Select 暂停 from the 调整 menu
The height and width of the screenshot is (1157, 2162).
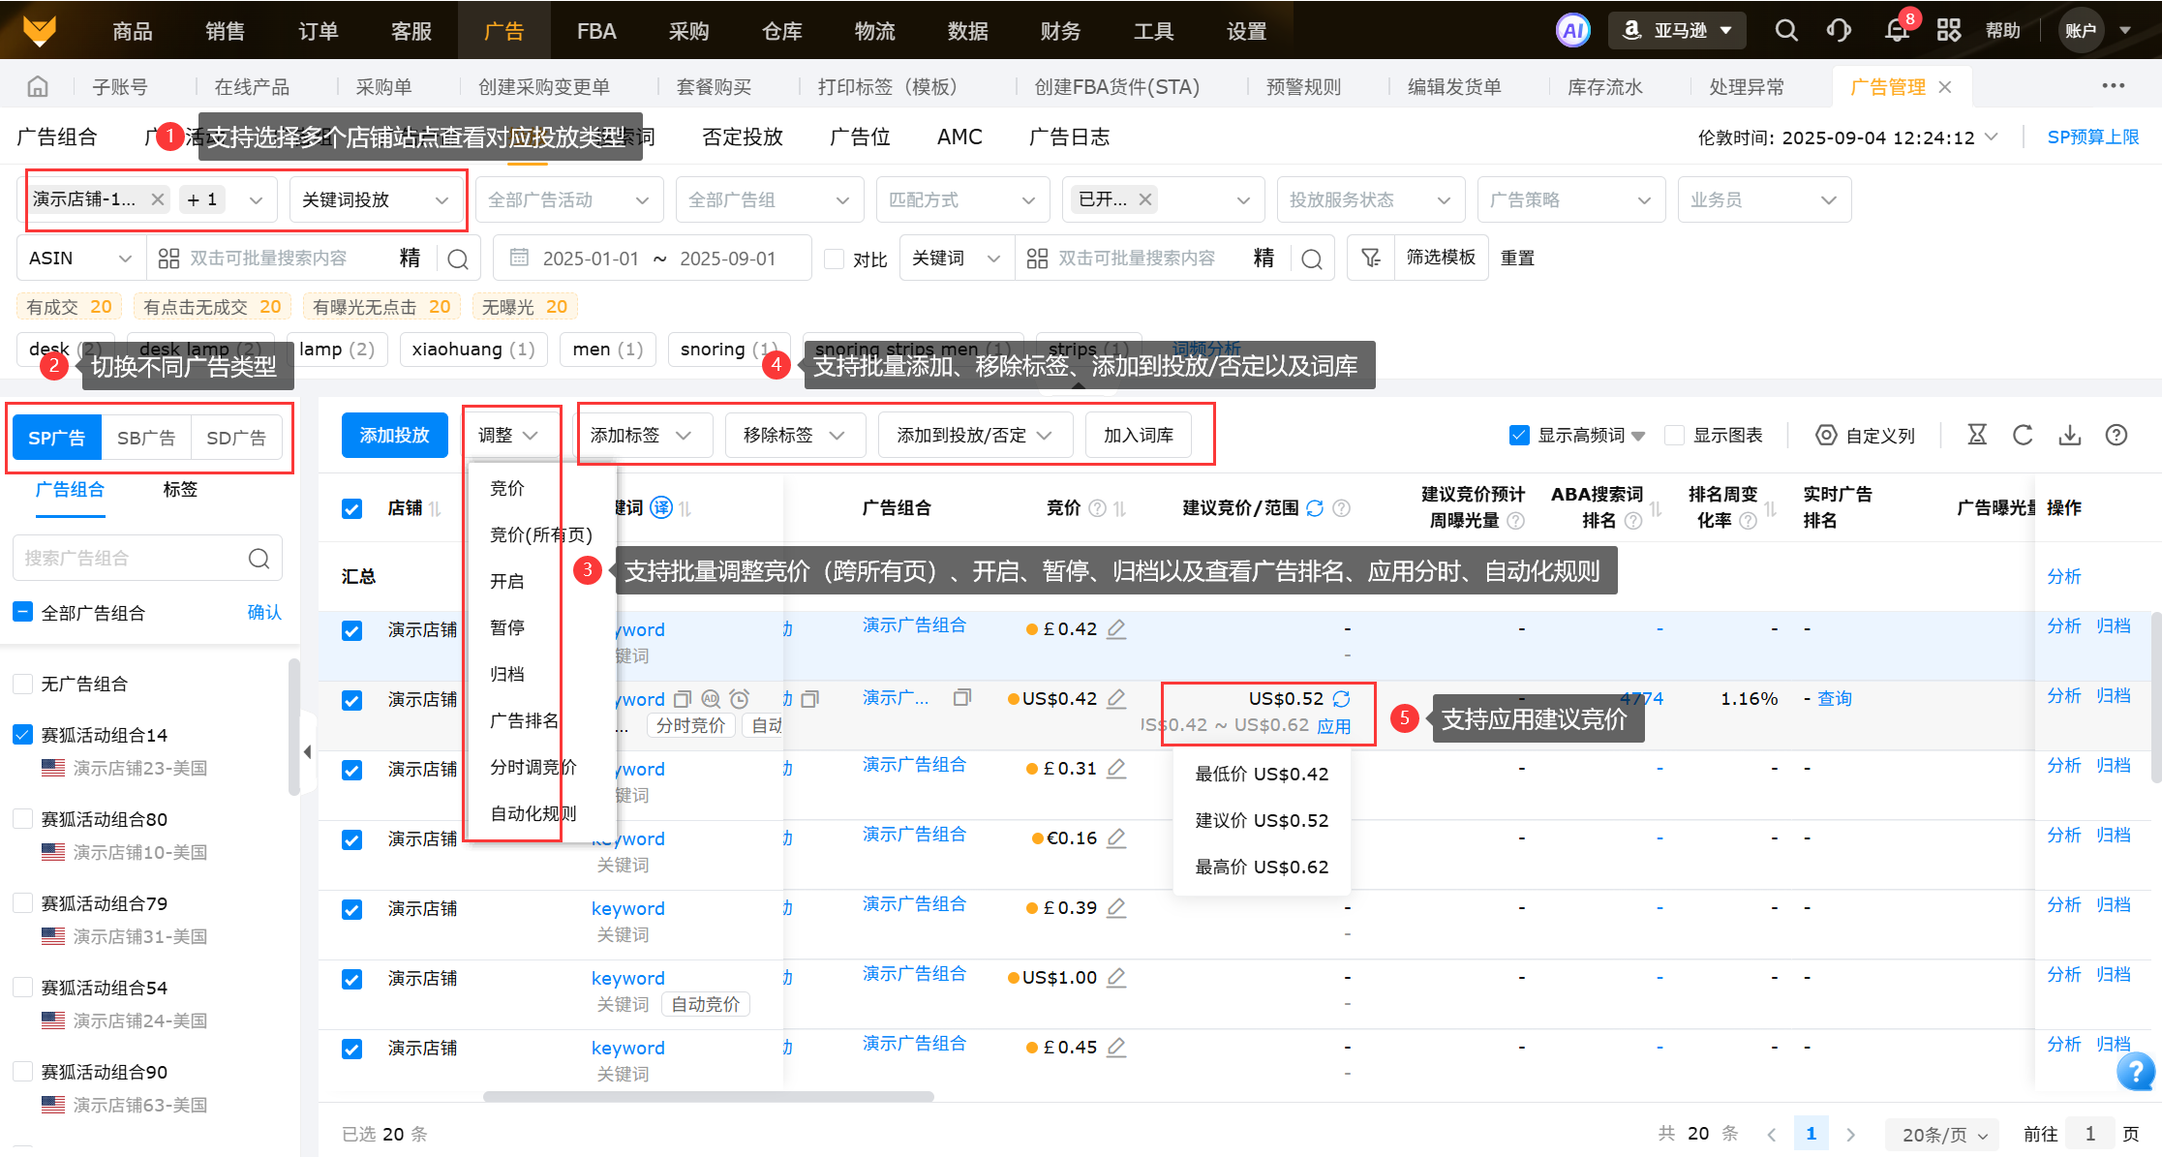[507, 627]
